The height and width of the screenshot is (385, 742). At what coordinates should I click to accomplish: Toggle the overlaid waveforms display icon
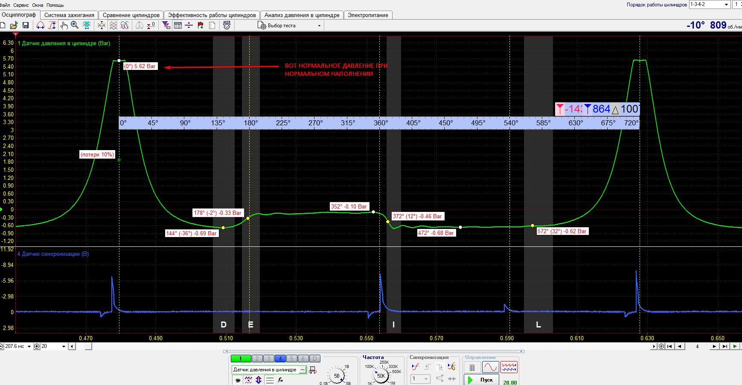pos(125,26)
